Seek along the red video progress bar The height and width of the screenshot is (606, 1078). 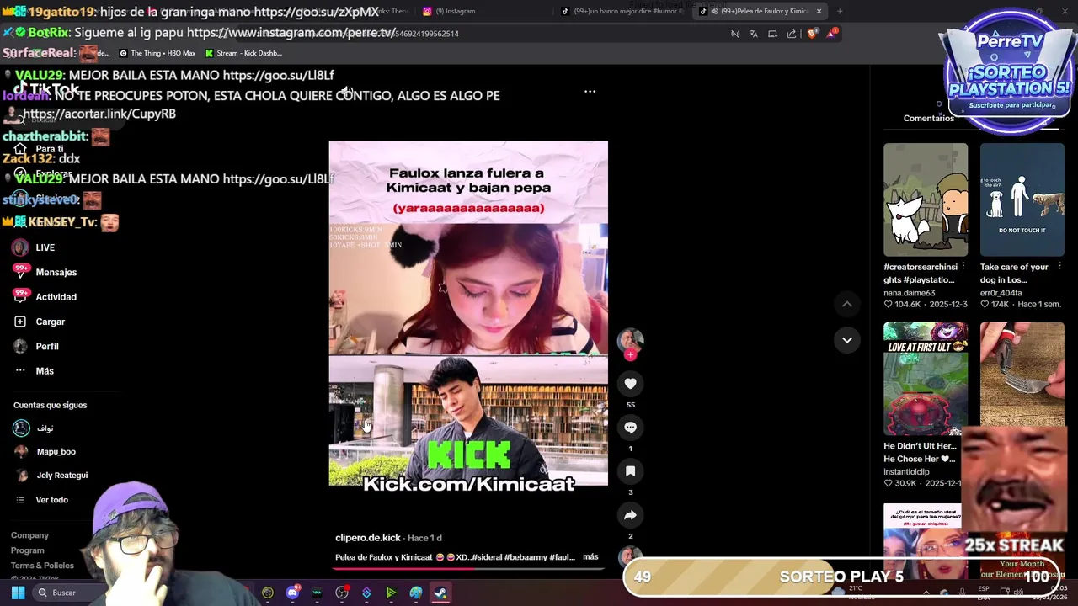pyautogui.click(x=468, y=568)
